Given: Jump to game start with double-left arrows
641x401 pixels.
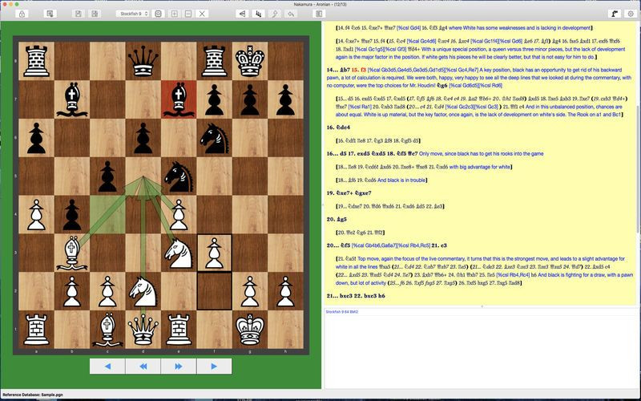Looking at the screenshot, I should pyautogui.click(x=143, y=367).
